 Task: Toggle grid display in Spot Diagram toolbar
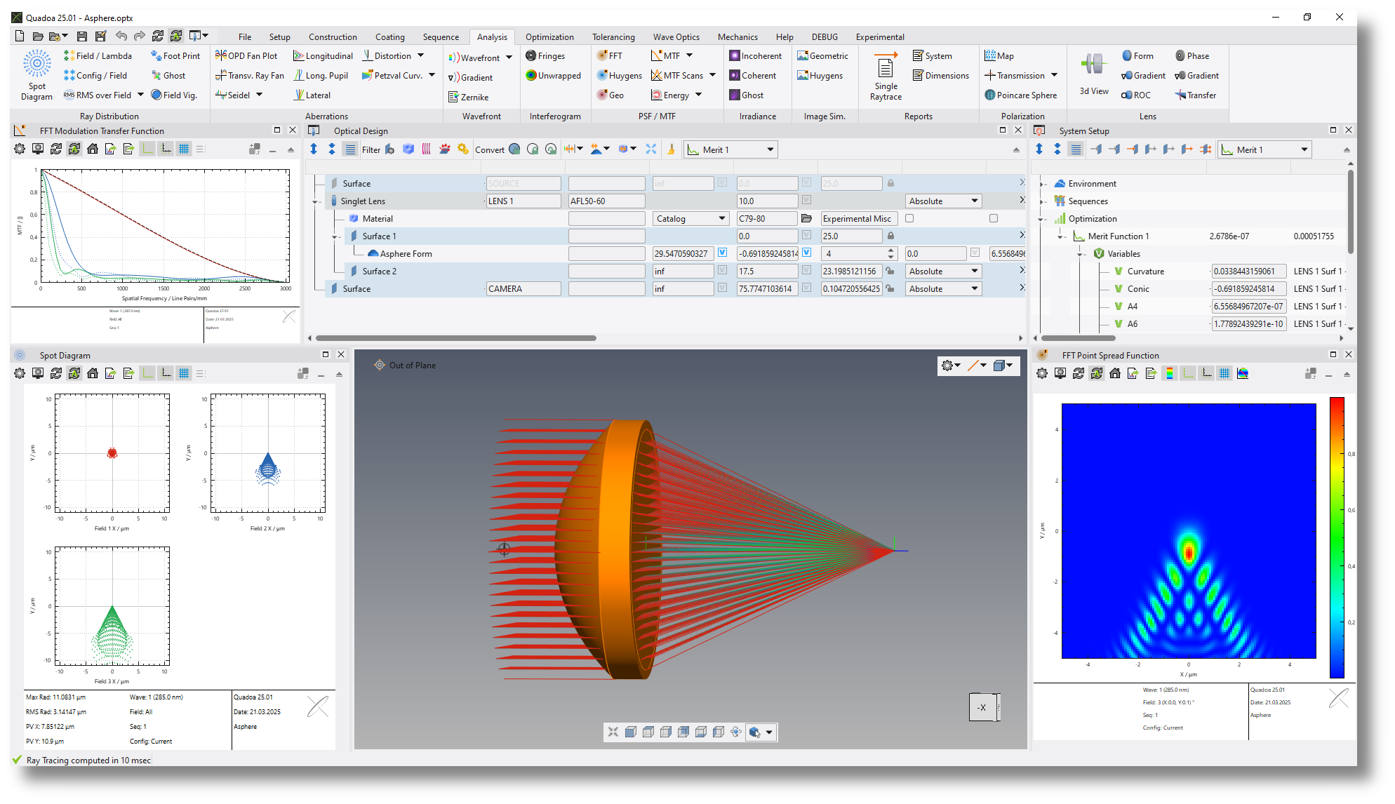(184, 373)
